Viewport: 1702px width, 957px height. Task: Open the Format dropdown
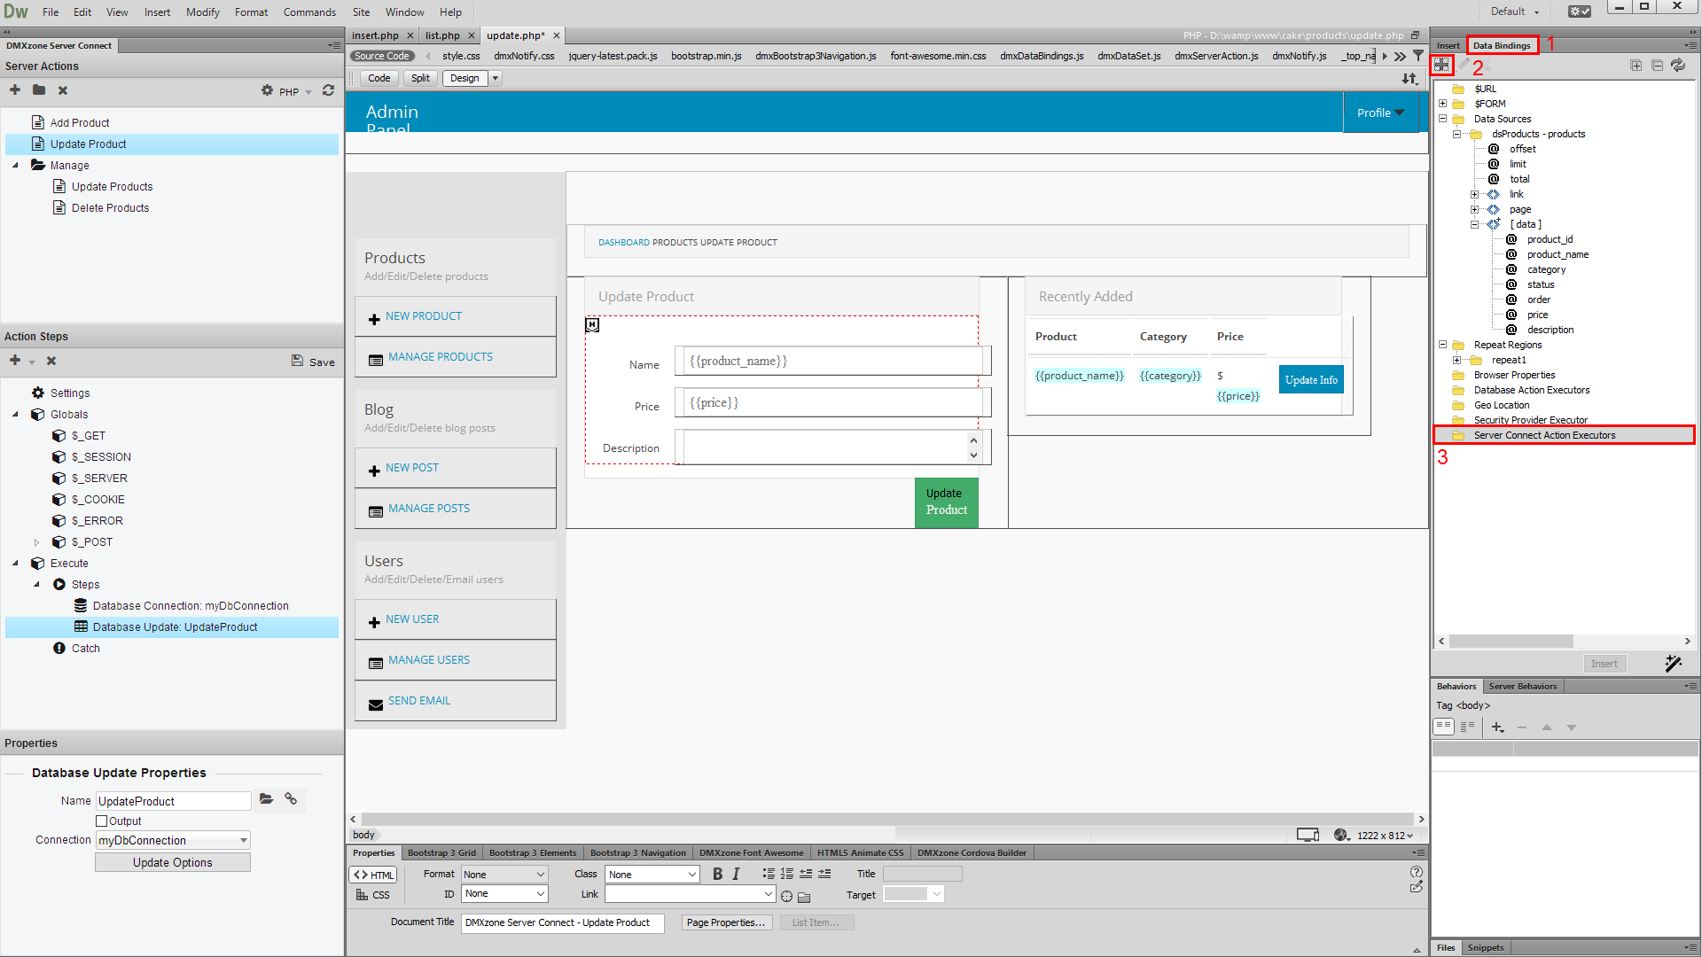click(504, 875)
